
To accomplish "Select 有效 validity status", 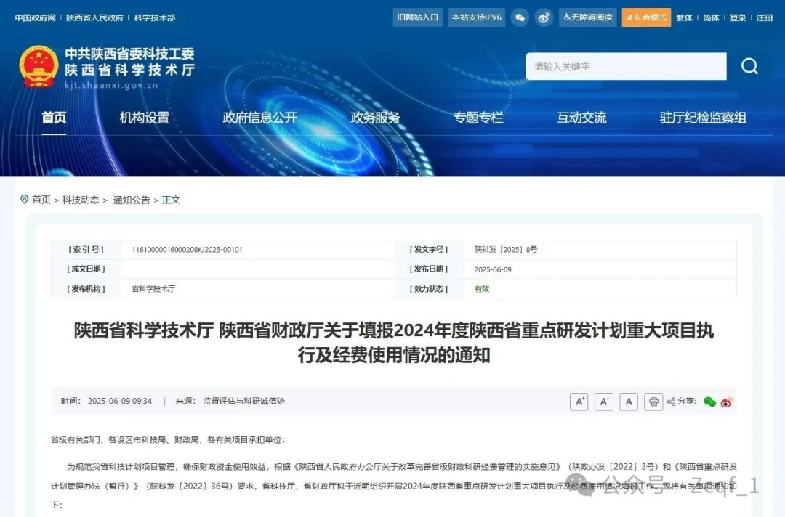I will [482, 289].
